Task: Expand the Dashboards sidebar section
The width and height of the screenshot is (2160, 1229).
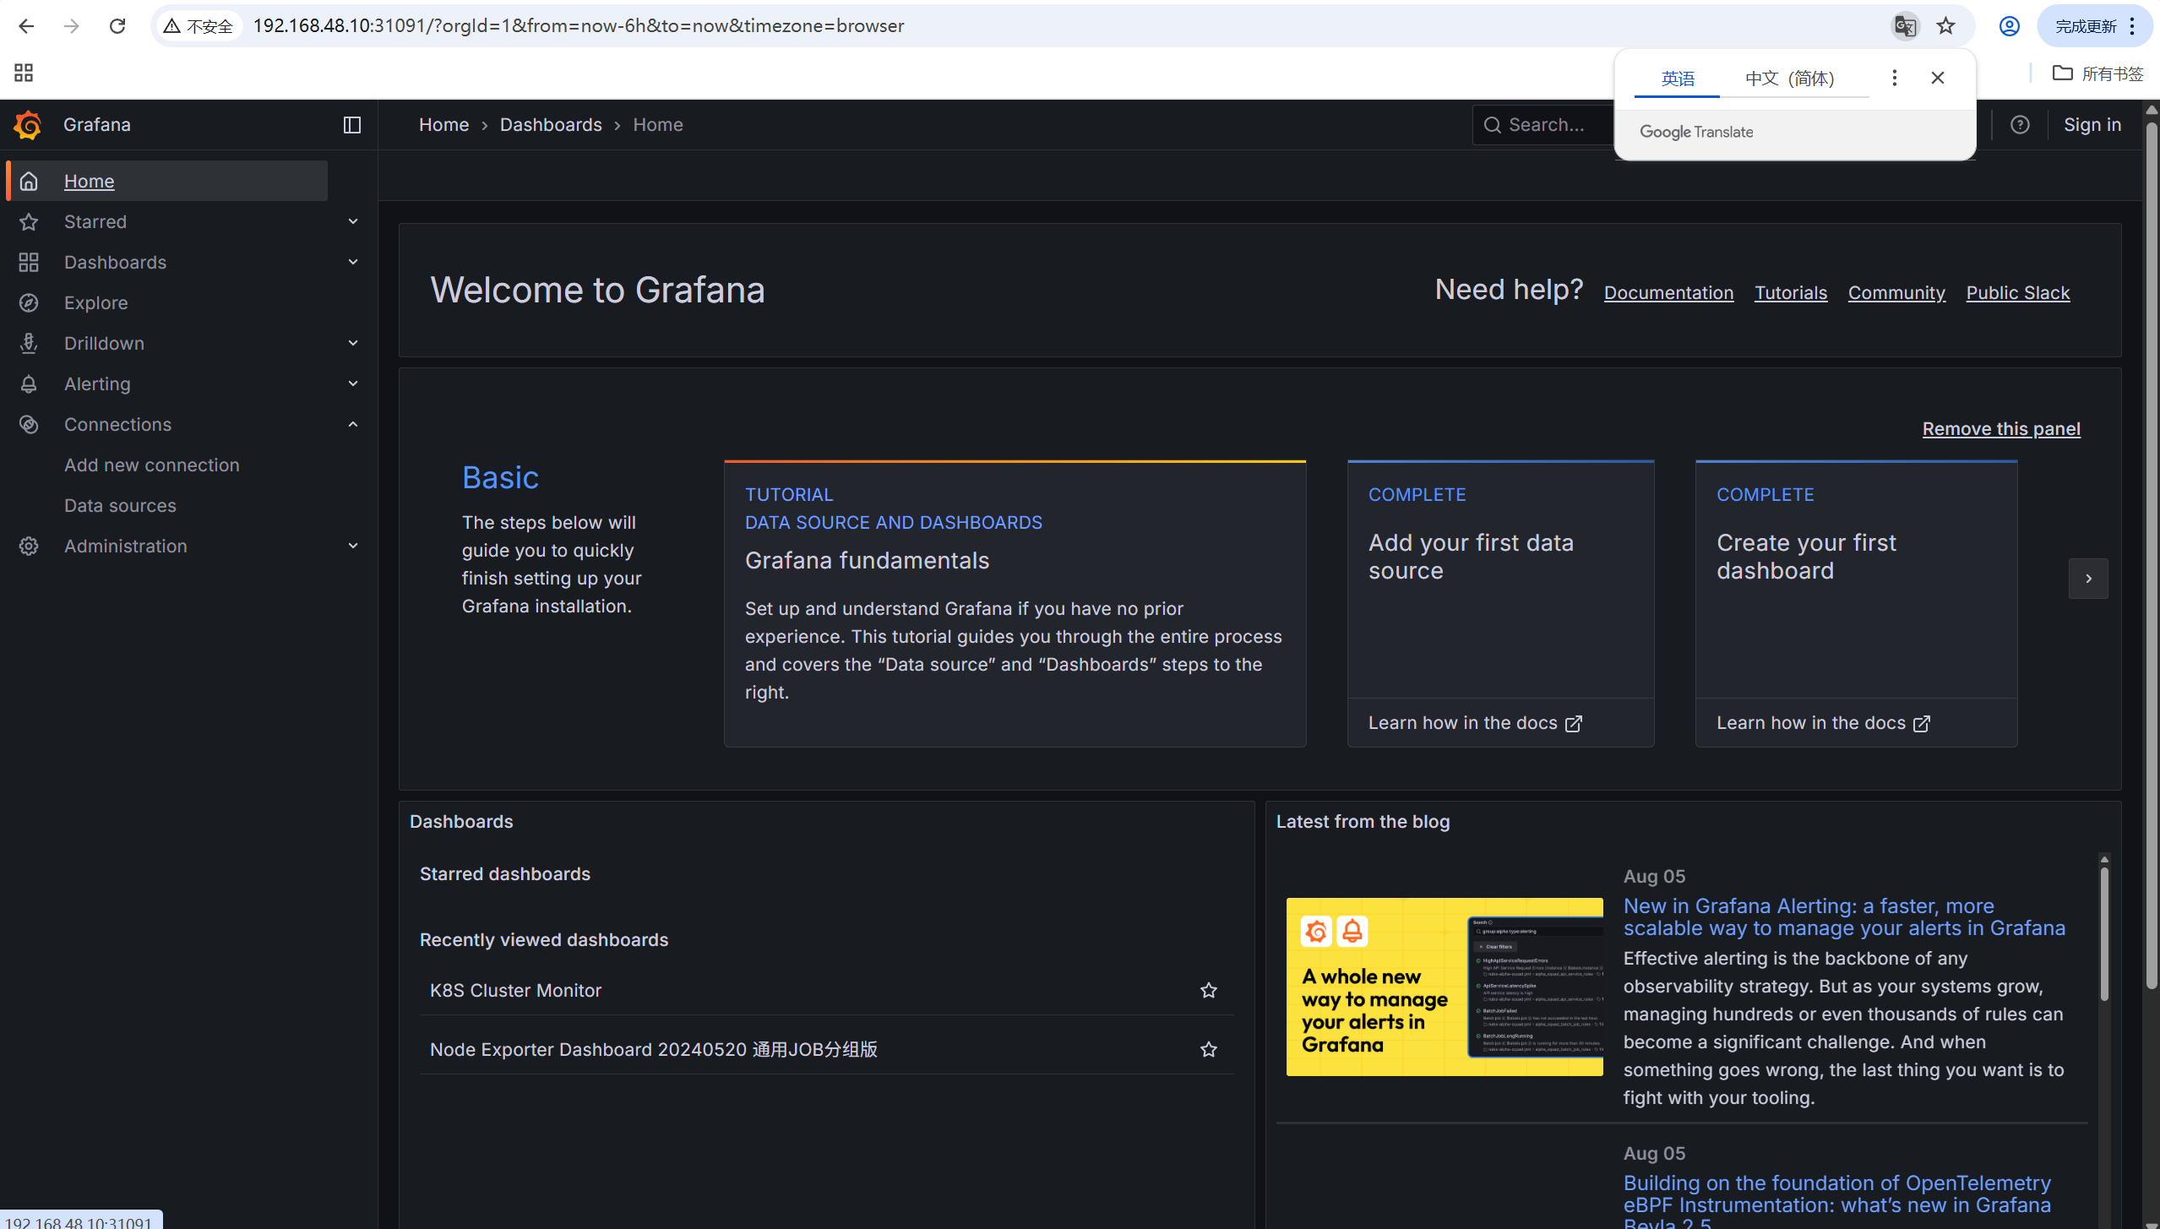Action: pos(353,262)
